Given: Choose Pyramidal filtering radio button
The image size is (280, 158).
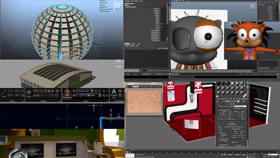Looking at the screenshot, I should (x=220, y=134).
